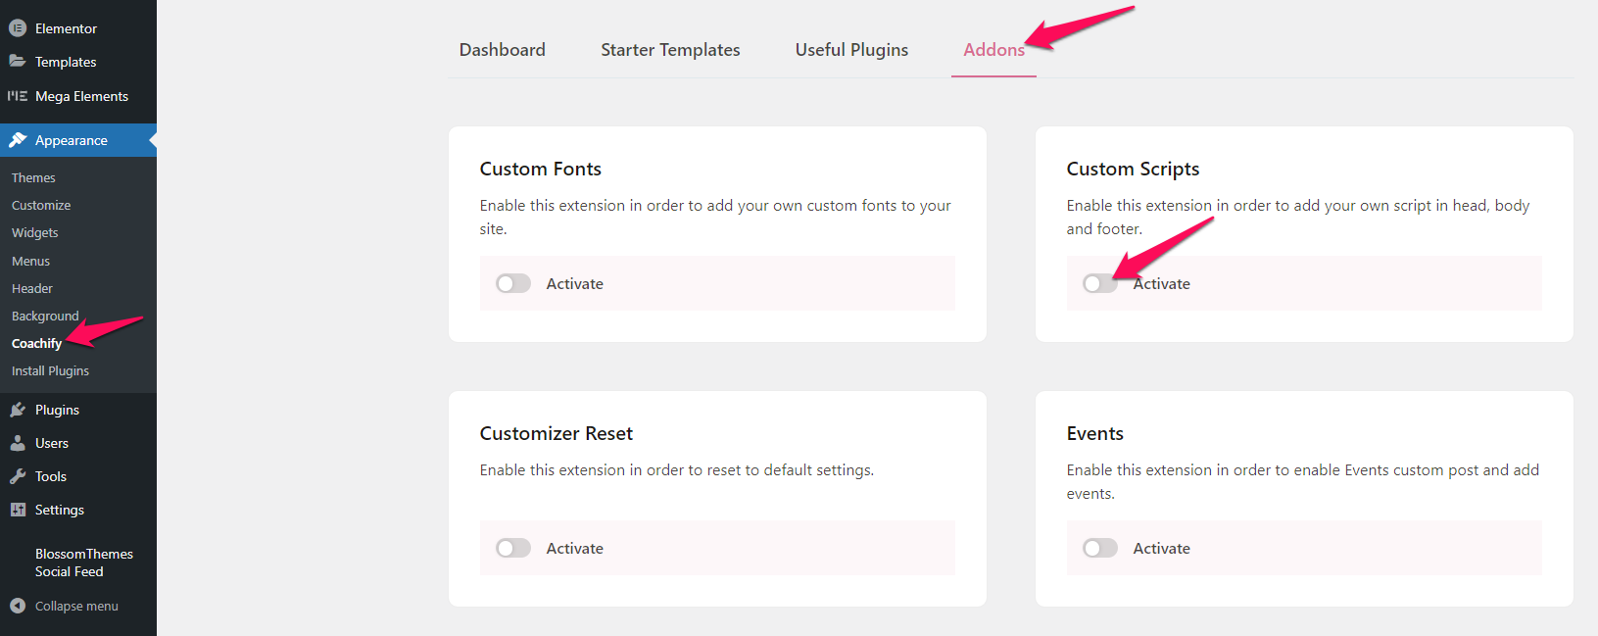Viewport: 1598px width, 636px height.
Task: Click the Settings sliders icon
Action: click(x=18, y=510)
